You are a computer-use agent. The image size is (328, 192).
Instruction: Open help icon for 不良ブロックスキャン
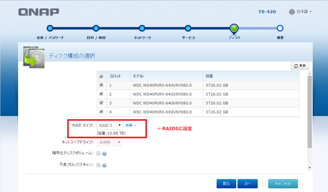[105, 165]
